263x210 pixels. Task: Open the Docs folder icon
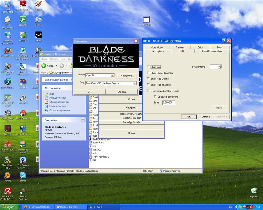[94, 104]
